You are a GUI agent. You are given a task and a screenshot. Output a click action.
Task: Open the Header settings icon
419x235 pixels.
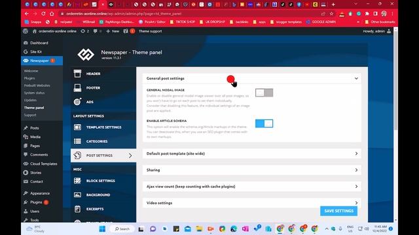tap(77, 74)
